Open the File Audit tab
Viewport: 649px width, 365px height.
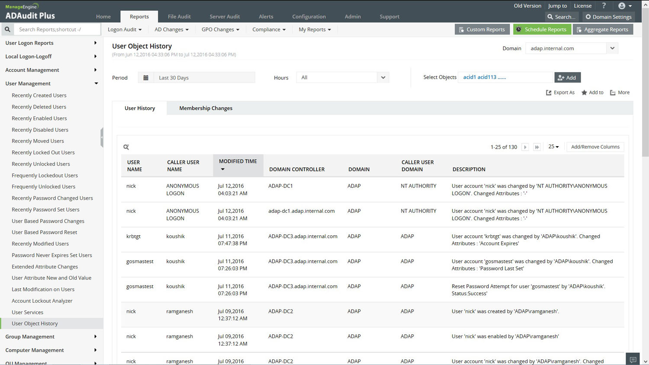click(179, 16)
